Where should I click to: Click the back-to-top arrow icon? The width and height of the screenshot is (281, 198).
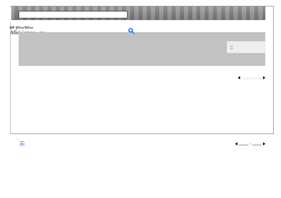click(22, 144)
